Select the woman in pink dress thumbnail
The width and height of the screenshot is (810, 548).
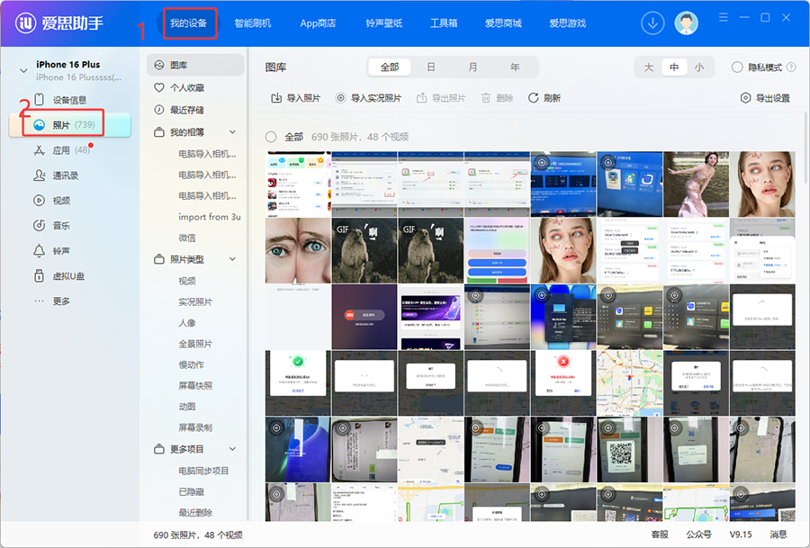[696, 184]
